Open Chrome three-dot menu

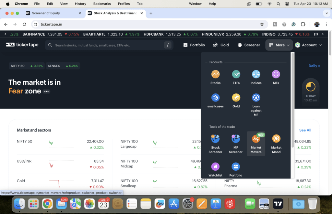tap(326, 24)
